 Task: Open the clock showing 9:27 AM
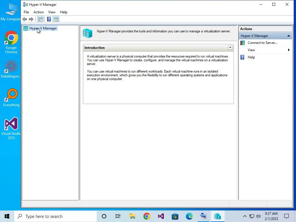(271, 216)
